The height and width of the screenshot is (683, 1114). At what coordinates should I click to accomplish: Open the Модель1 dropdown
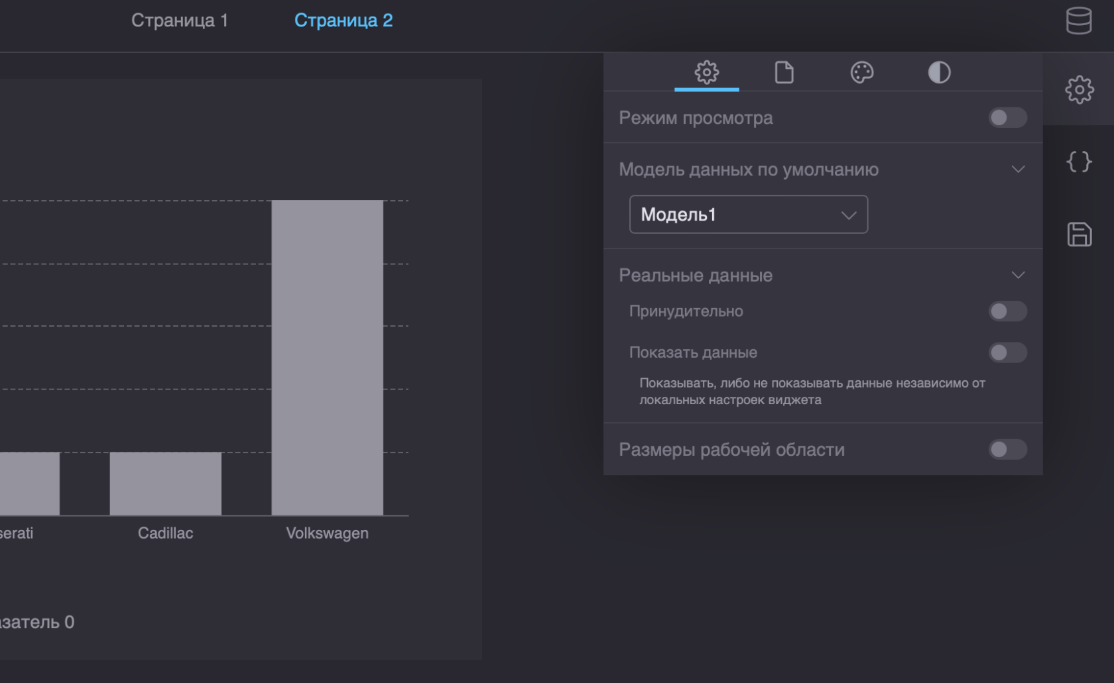[748, 215]
